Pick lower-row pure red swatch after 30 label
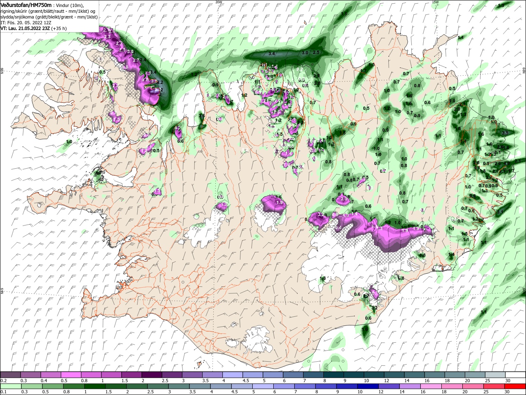The height and width of the screenshot is (395, 526). 514,386
